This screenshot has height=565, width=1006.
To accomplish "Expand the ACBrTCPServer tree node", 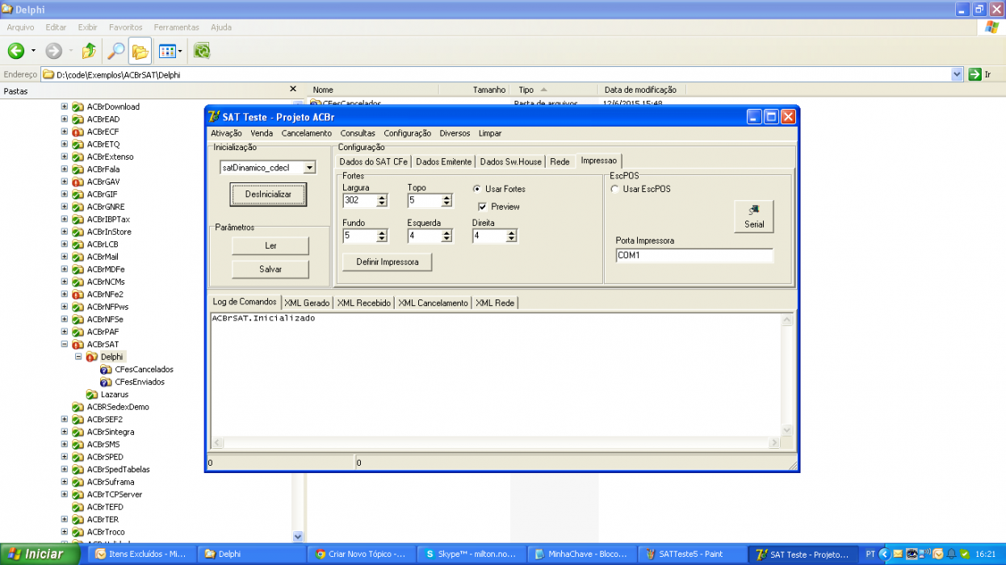I will 65,495.
